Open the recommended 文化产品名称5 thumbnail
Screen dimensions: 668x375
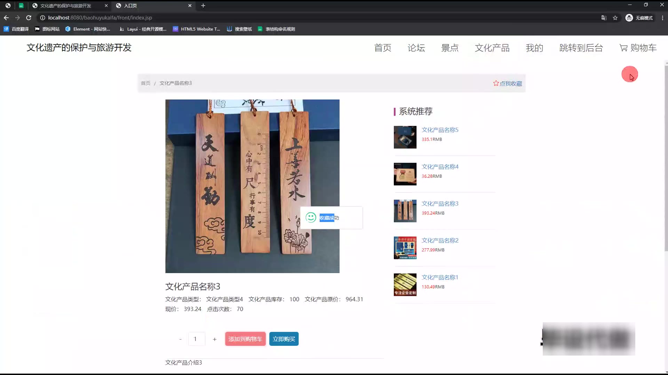405,137
